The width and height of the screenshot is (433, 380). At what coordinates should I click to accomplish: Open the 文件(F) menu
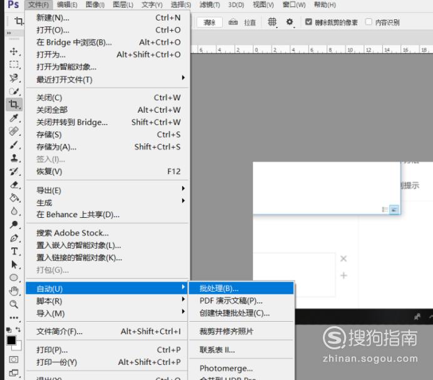tap(38, 5)
